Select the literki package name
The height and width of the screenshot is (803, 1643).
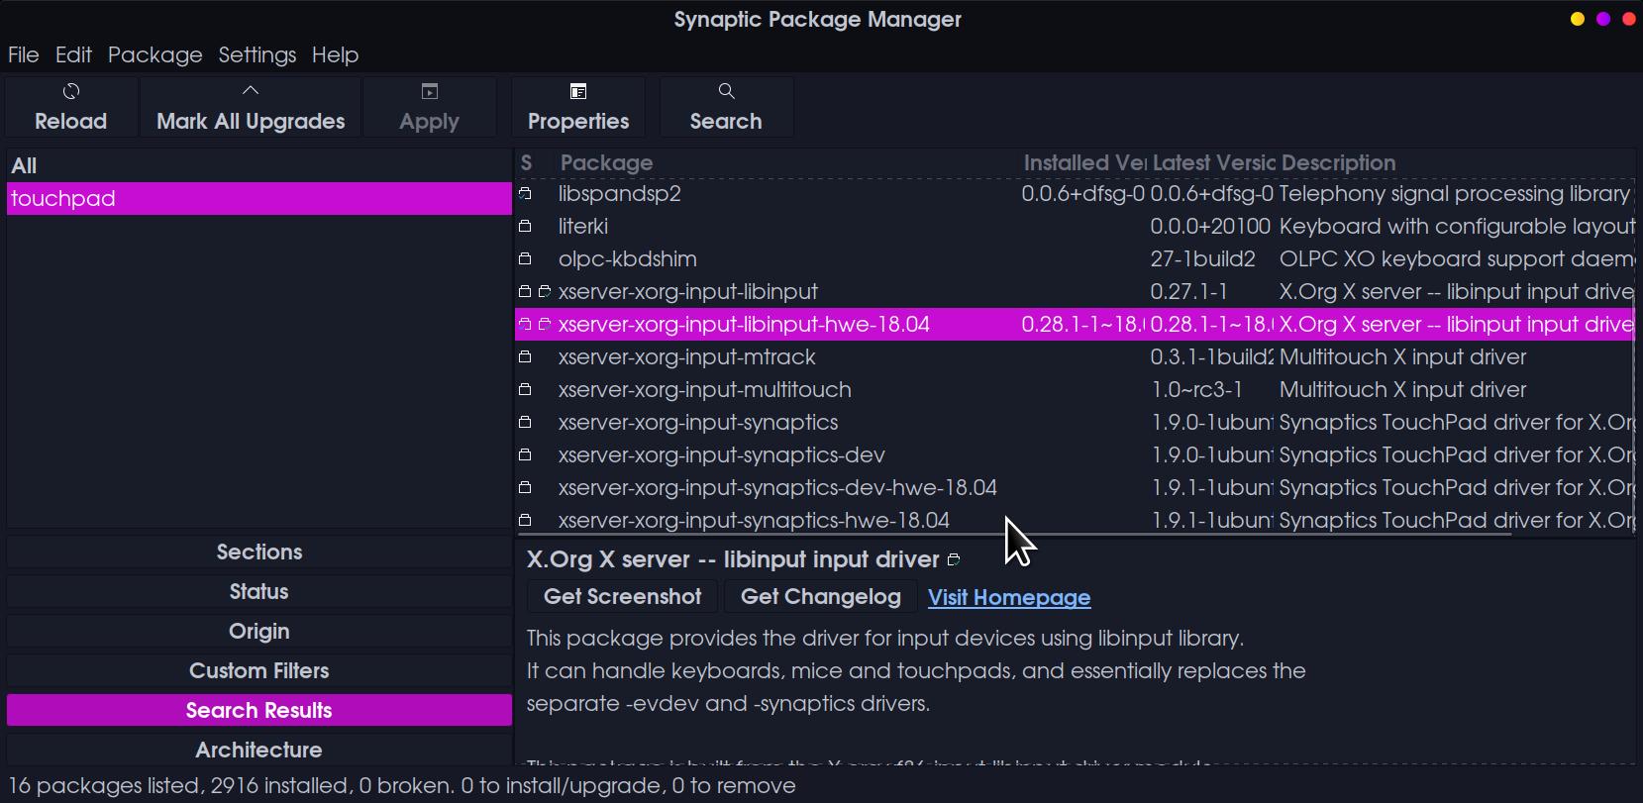click(582, 226)
